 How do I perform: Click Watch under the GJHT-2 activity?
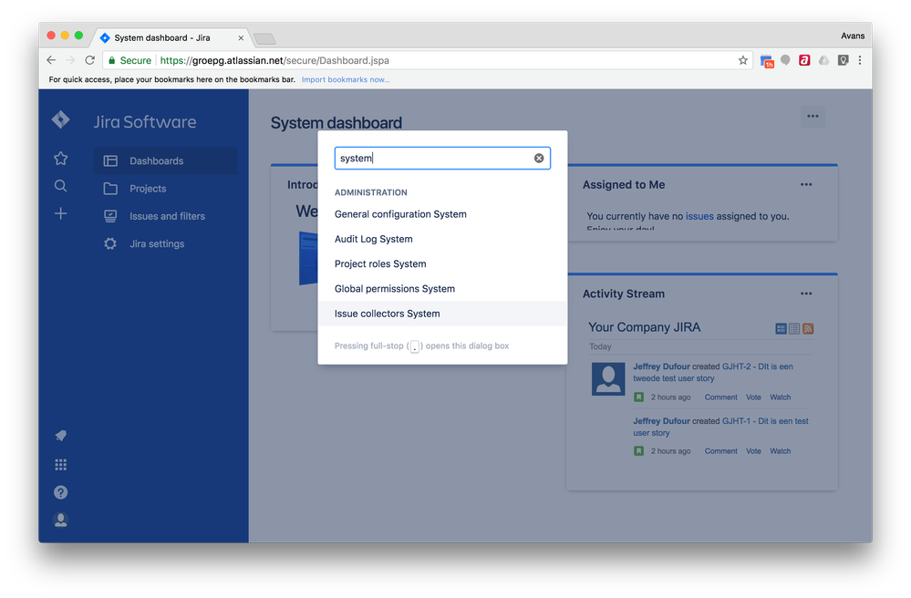pyautogui.click(x=781, y=397)
